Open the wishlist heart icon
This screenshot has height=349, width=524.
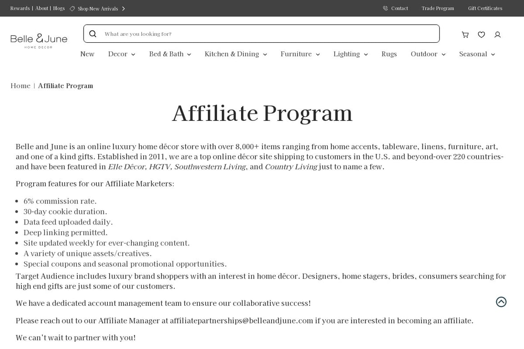481,35
